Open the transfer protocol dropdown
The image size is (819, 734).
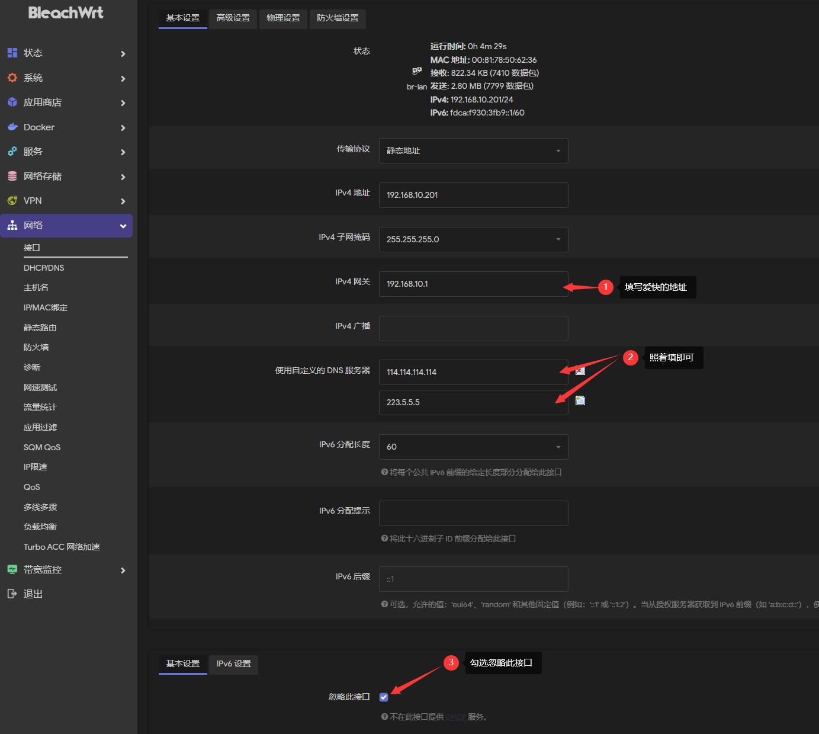pos(473,150)
